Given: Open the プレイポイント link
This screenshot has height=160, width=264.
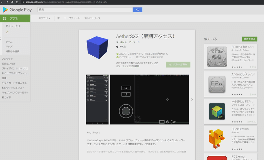Looking at the screenshot, I should 10,68.
